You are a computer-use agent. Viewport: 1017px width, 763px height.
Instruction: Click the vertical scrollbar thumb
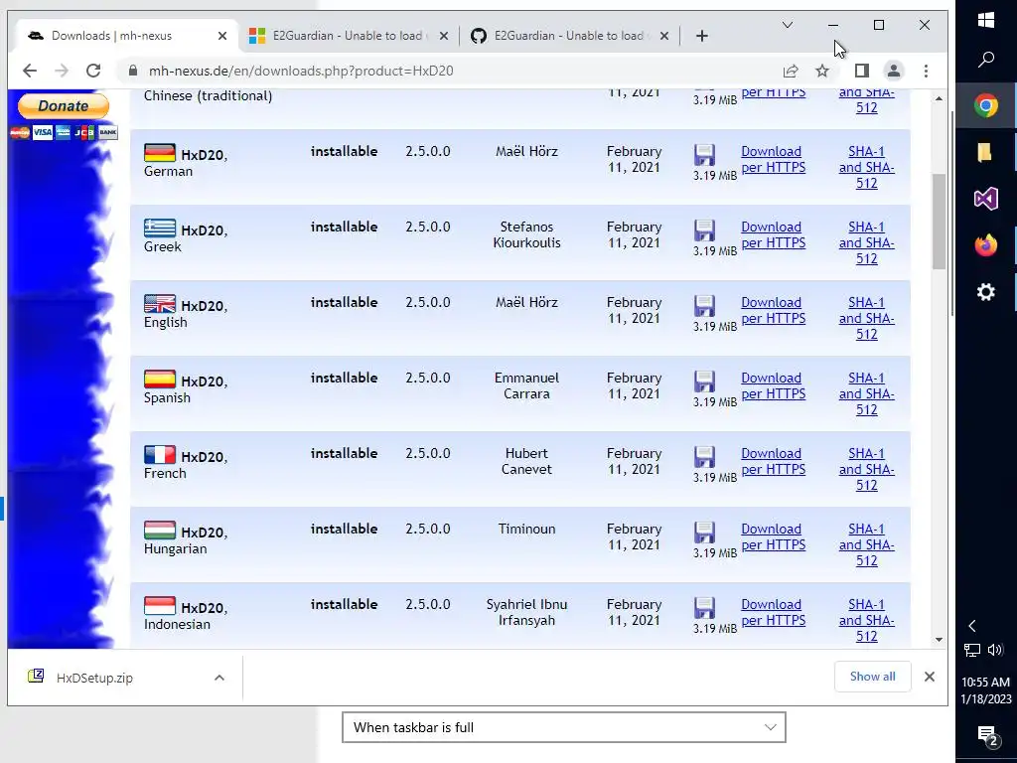940,222
